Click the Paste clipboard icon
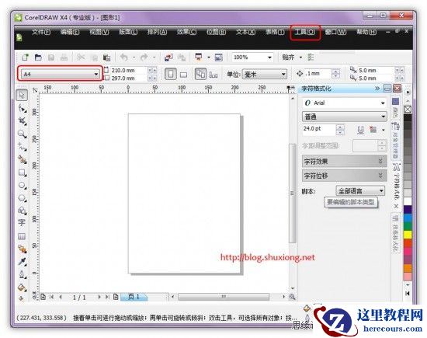 [107, 57]
